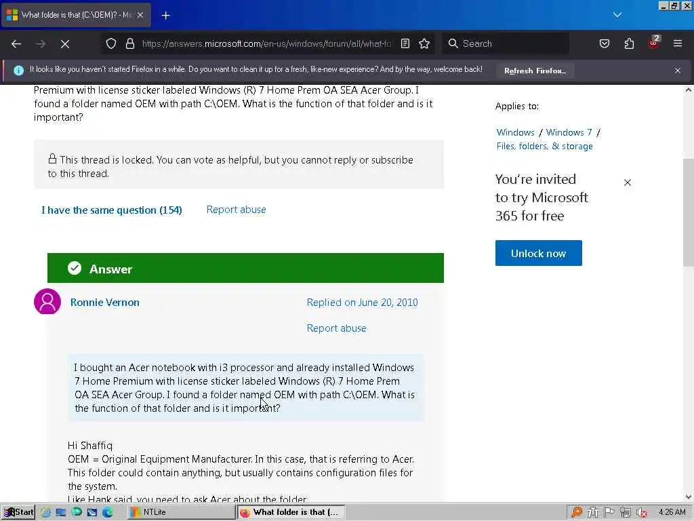Stop loading the page
The image size is (694, 521).
(x=64, y=43)
